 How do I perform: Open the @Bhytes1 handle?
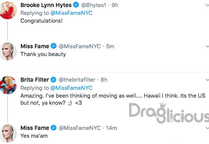[94, 5]
